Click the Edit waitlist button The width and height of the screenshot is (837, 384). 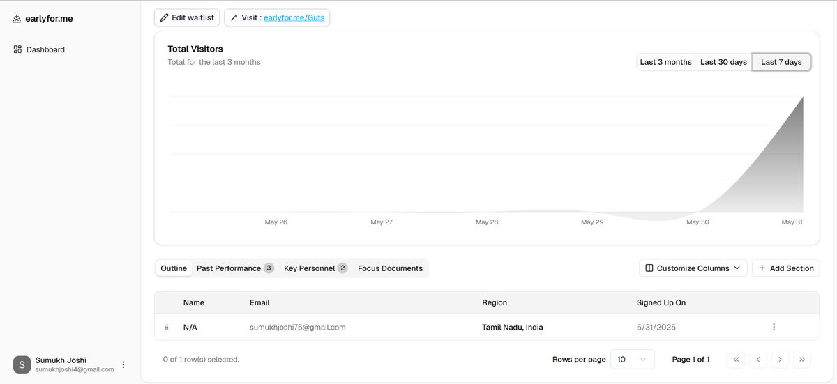point(187,17)
